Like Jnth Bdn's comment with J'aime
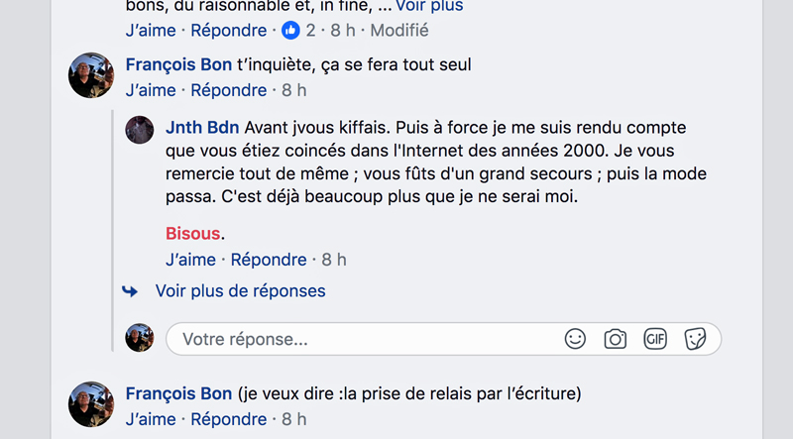Image resolution: width=793 pixels, height=439 pixels. pyautogui.click(x=190, y=260)
